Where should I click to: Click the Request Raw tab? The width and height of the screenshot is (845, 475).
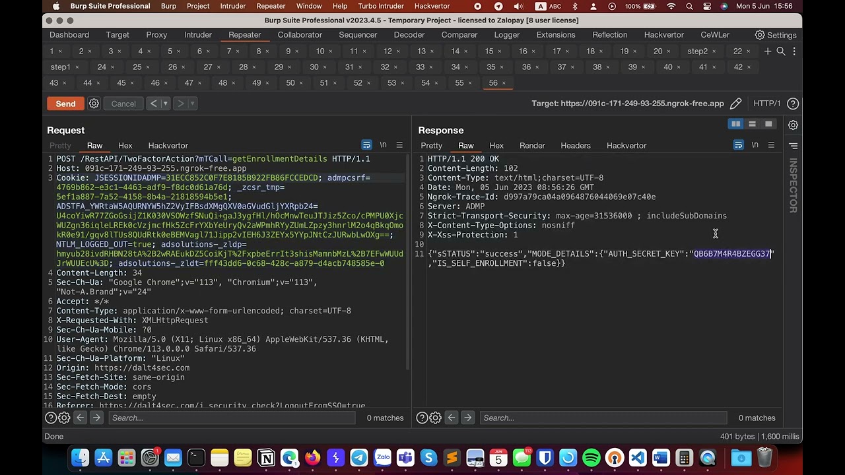click(x=94, y=146)
